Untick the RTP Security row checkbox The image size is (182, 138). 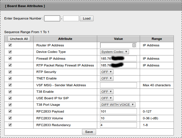(x=10, y=72)
